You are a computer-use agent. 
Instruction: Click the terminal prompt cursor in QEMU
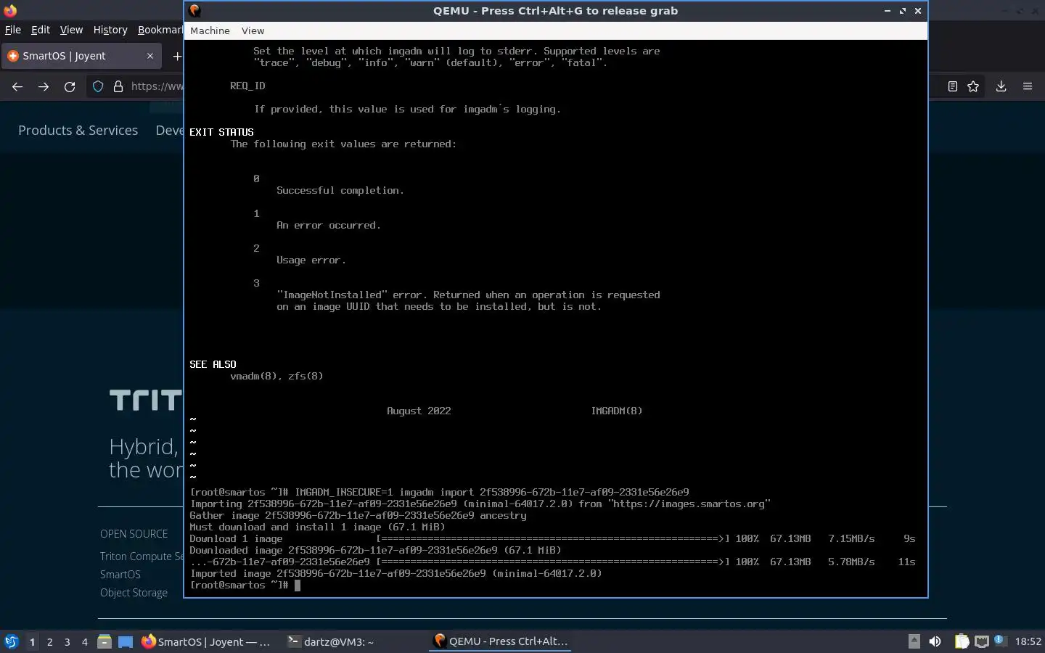[298, 585]
